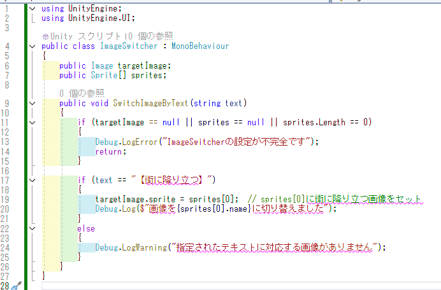Click the green comment on line 19

coord(334,199)
